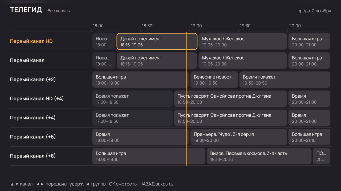Click the 'НАЗАД закрыть' hint
Image resolution: width=341 pixels, height=191 pixels.
pos(156,184)
